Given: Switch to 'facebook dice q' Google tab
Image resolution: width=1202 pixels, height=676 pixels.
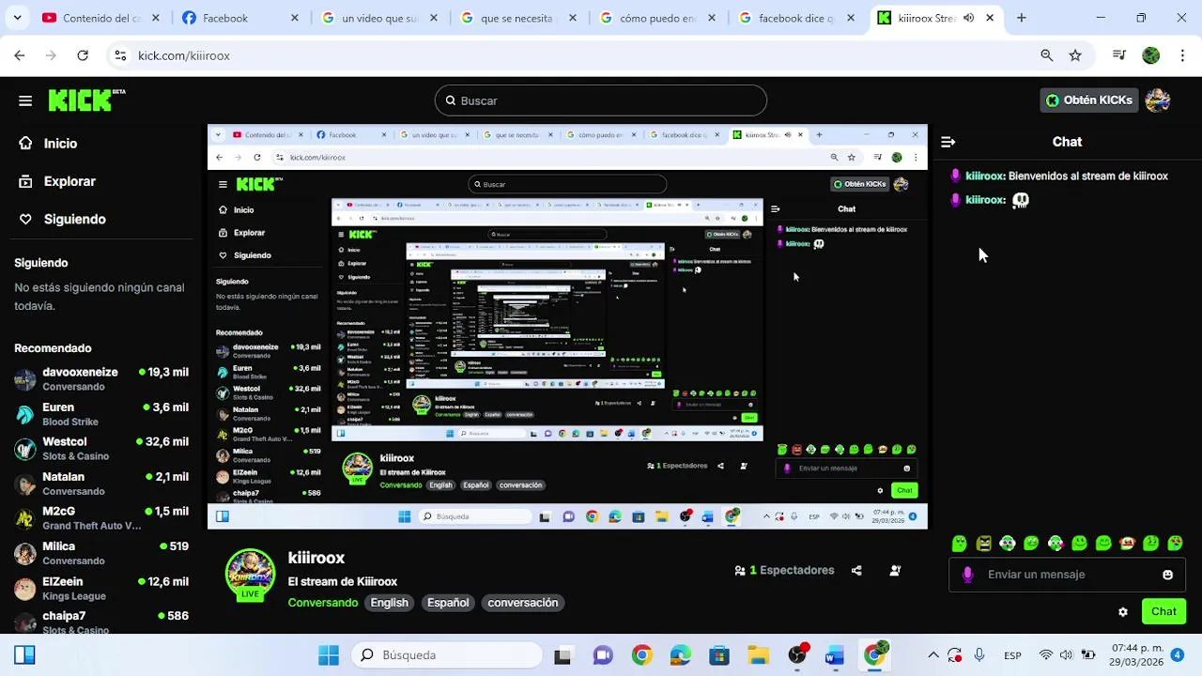Looking at the screenshot, I should coord(797,18).
